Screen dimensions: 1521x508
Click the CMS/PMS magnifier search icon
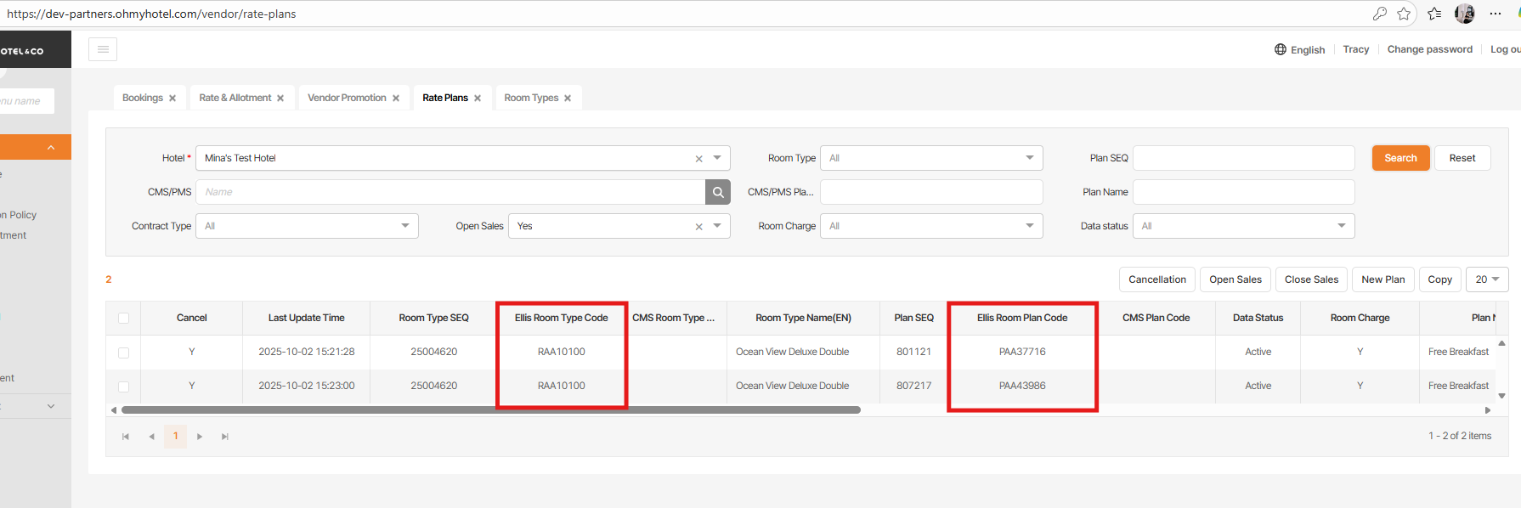pos(718,192)
